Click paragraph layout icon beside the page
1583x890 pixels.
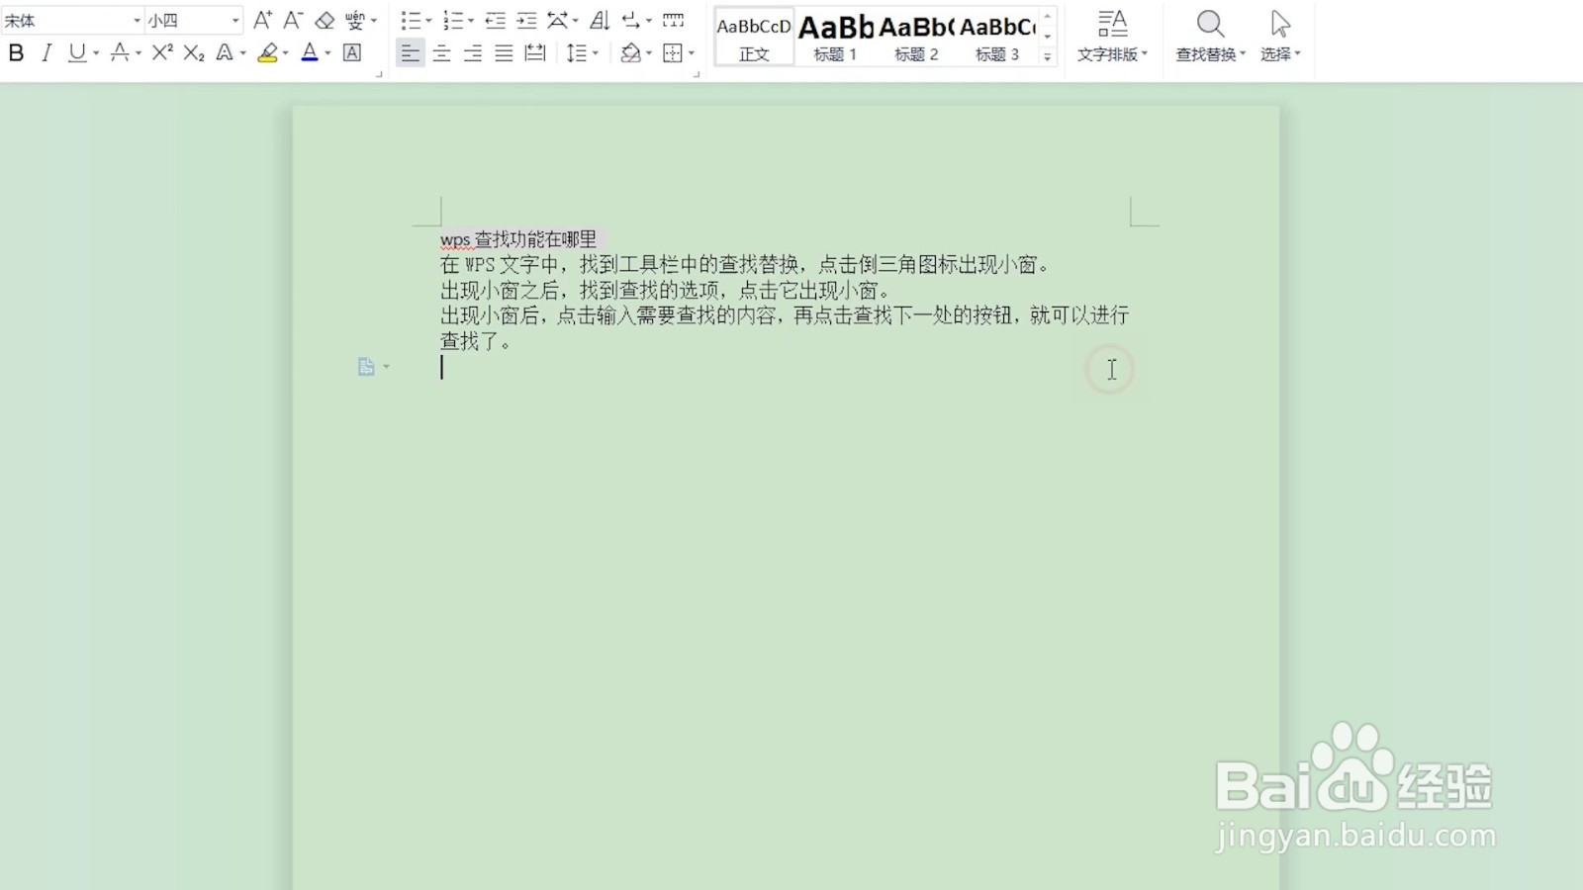point(366,367)
